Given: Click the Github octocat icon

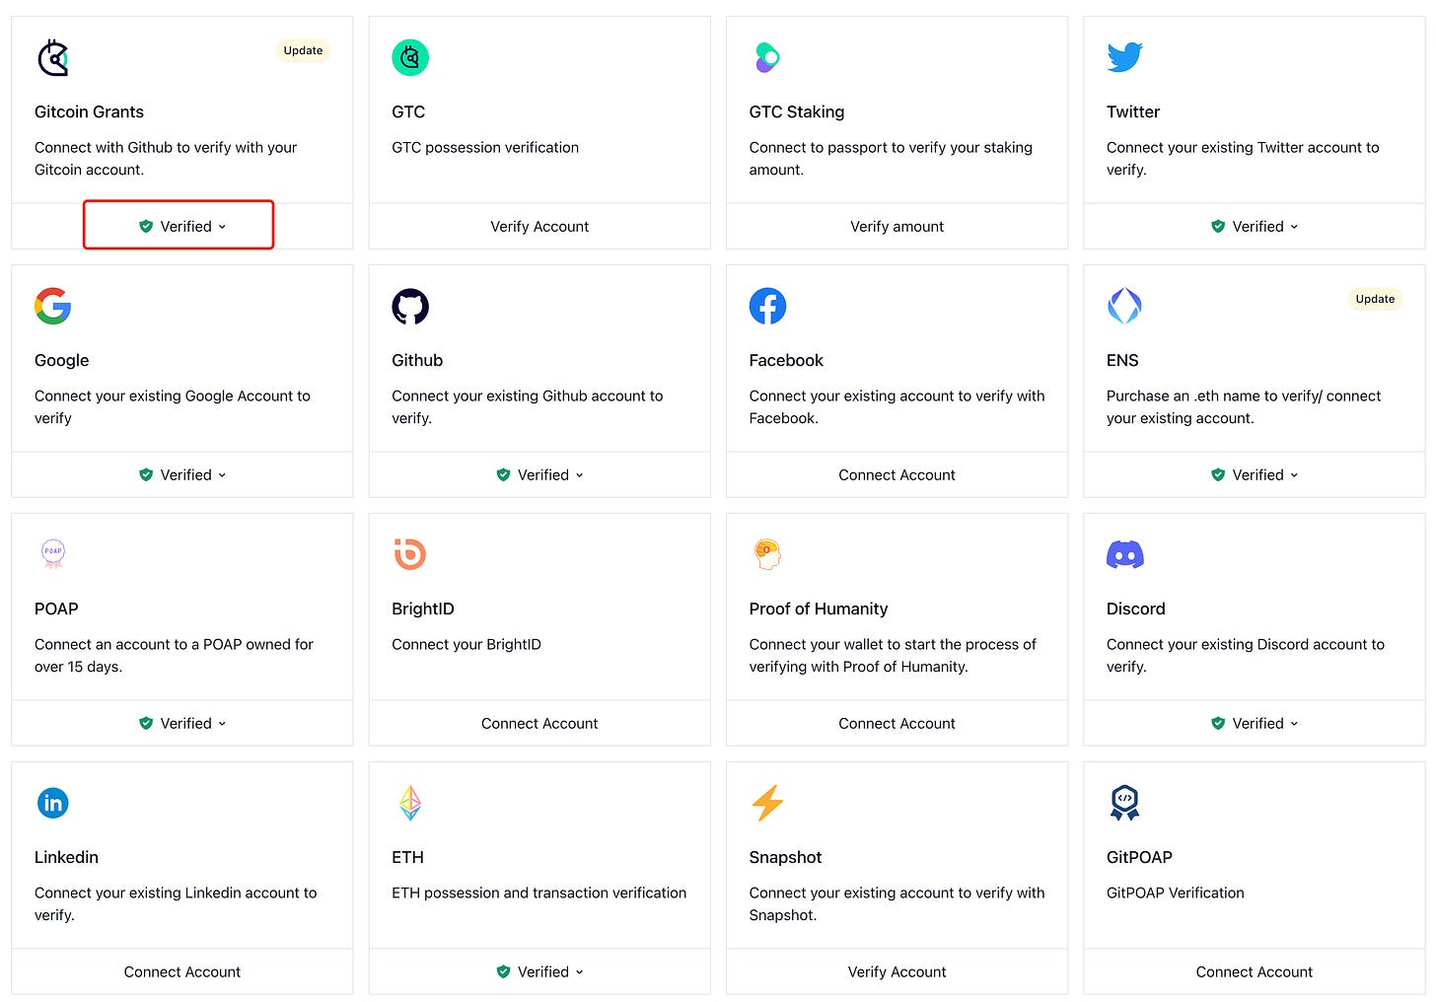Looking at the screenshot, I should coord(410,307).
